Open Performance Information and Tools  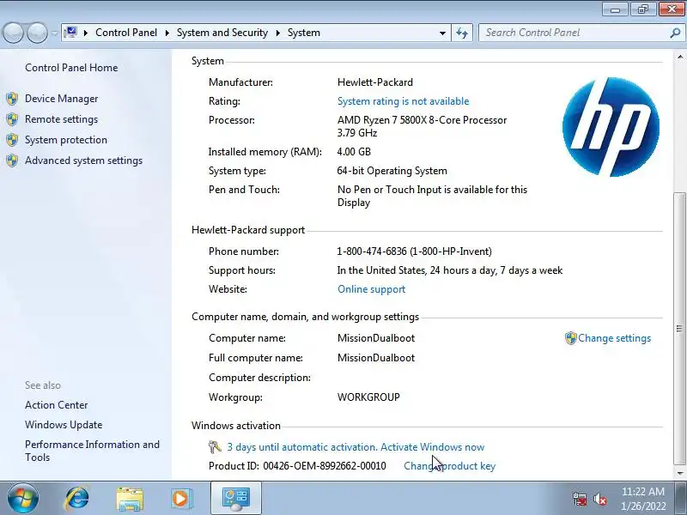(x=92, y=451)
